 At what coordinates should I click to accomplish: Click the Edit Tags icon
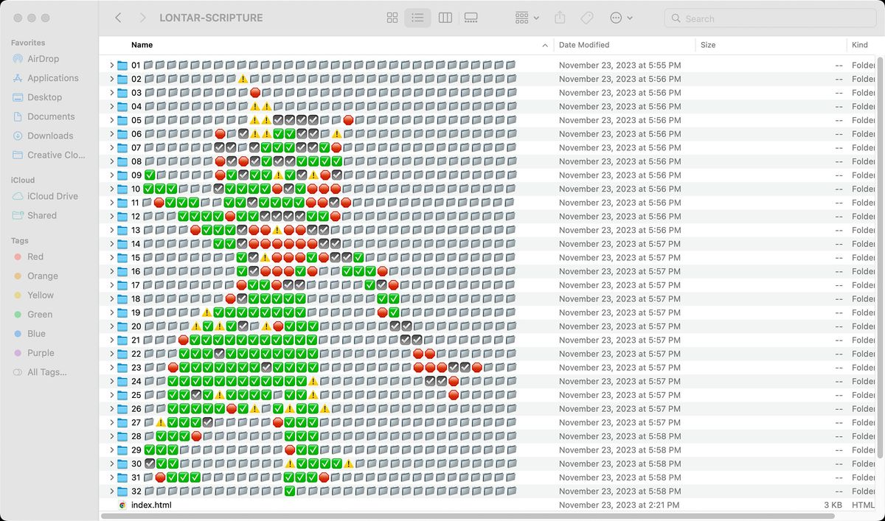click(x=587, y=18)
